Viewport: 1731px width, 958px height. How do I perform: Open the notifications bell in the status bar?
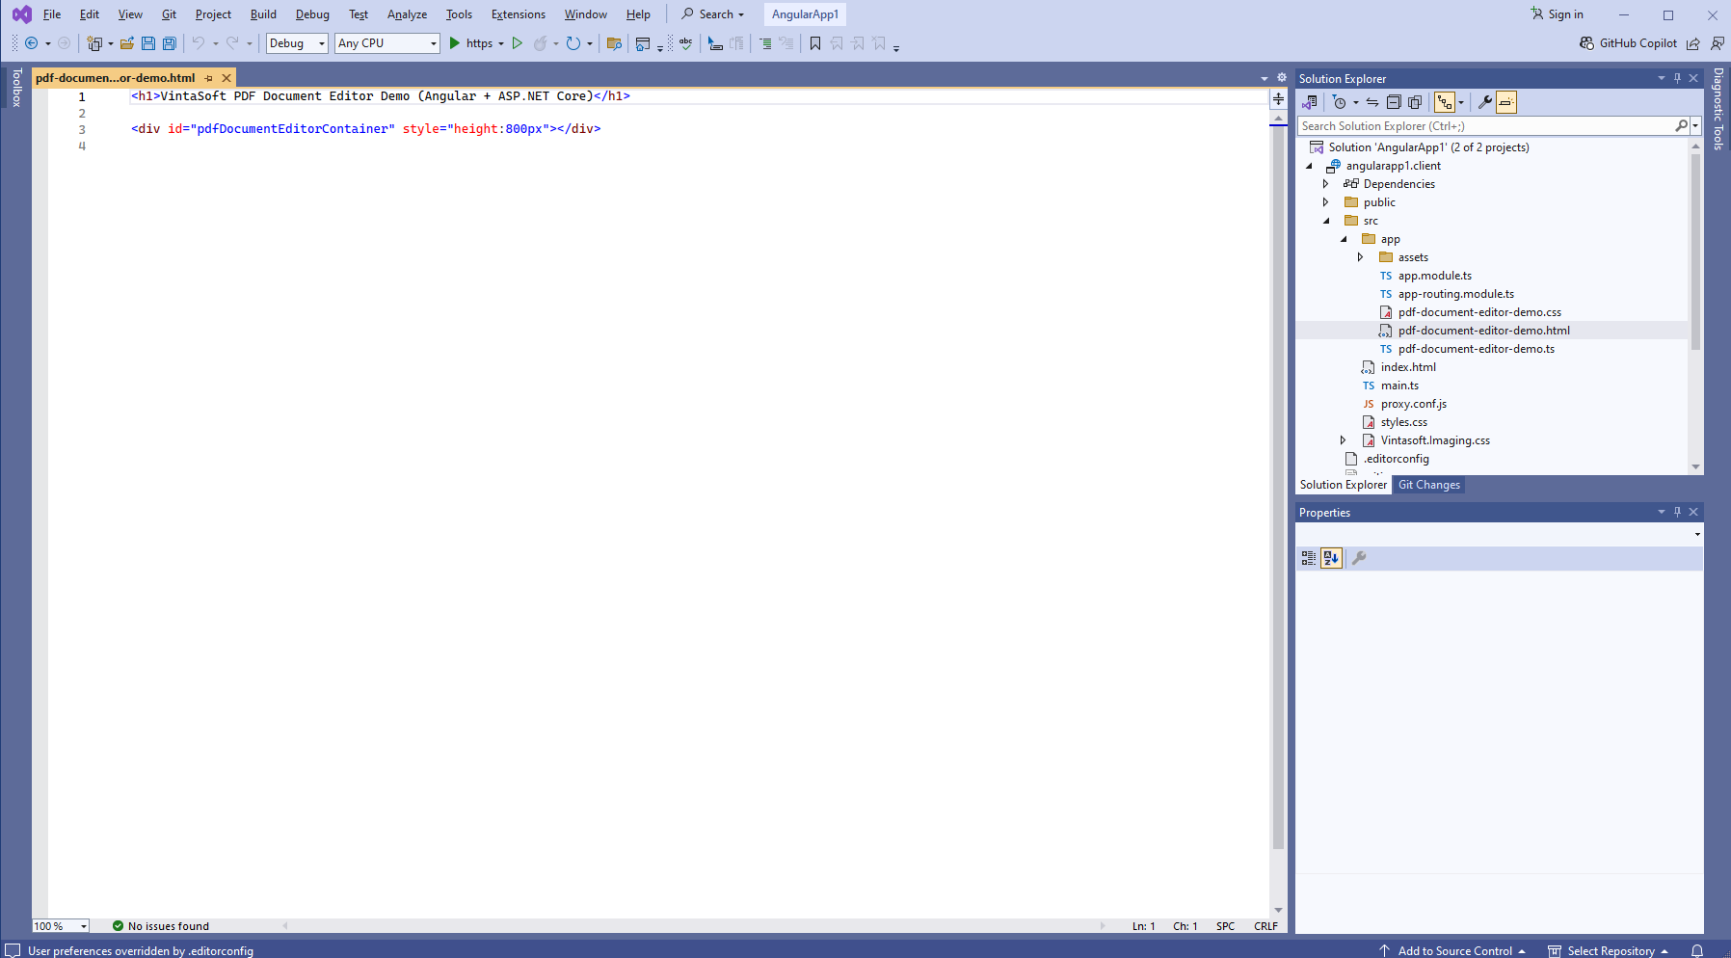click(x=1697, y=950)
